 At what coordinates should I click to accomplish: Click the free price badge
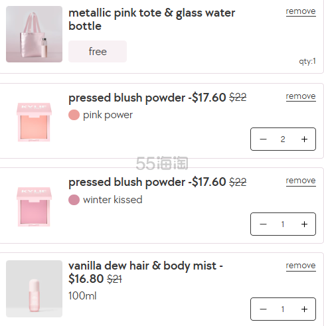click(x=98, y=51)
